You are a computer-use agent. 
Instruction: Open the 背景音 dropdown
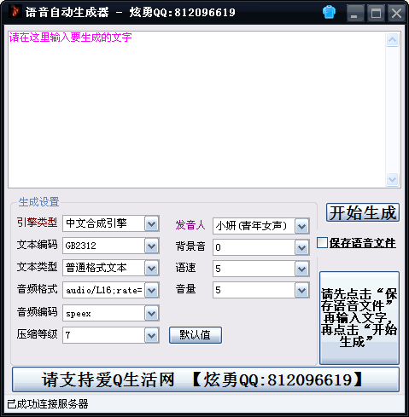click(301, 247)
